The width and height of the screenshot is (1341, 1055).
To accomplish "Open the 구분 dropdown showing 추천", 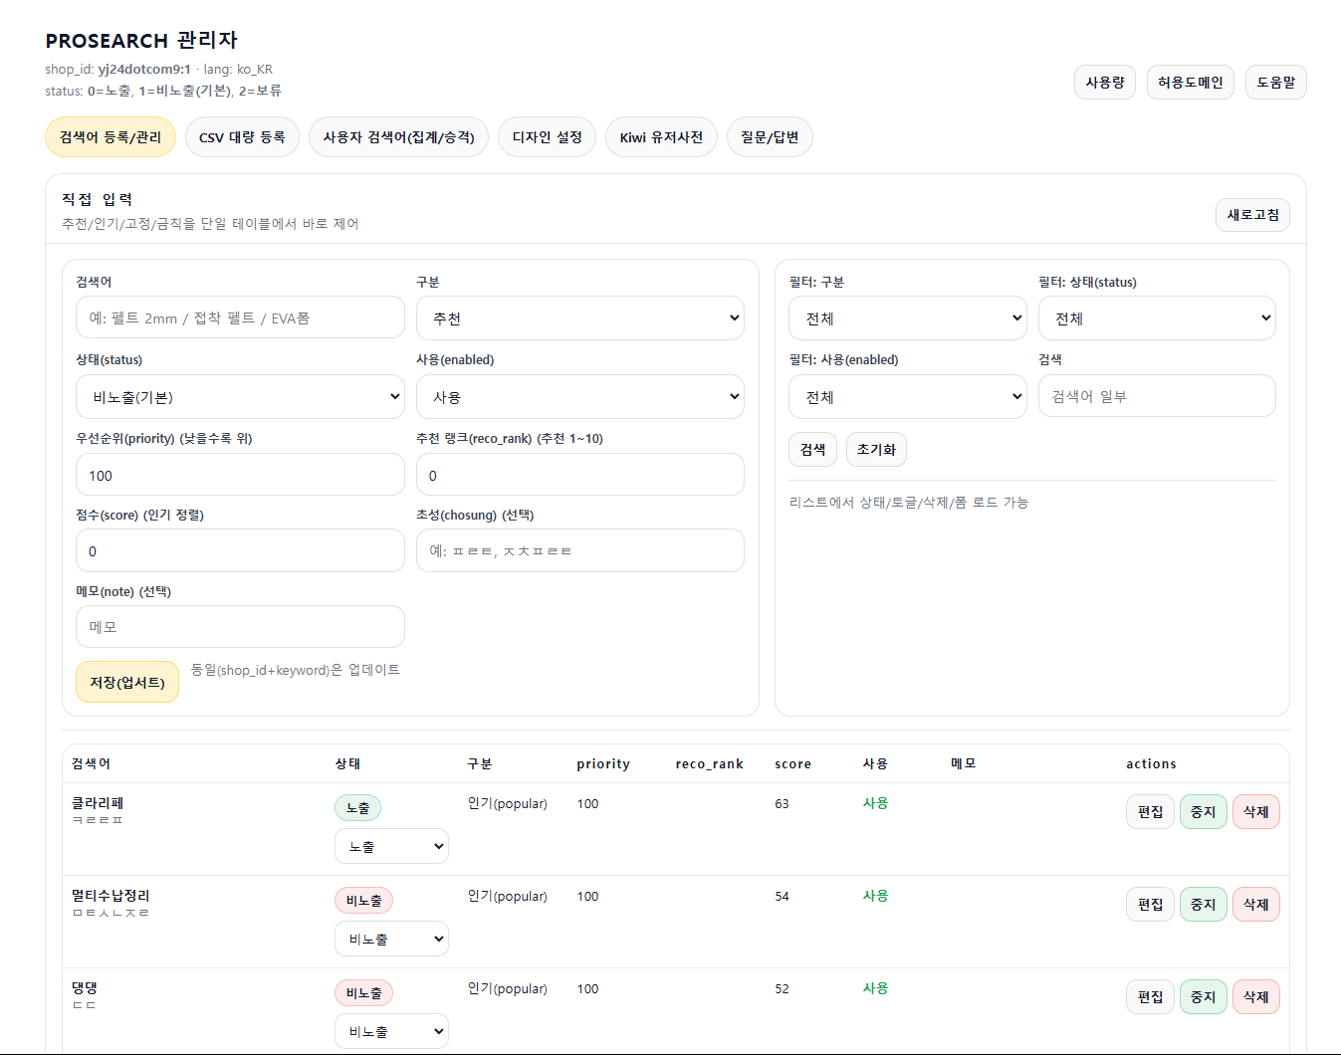I will point(579,317).
